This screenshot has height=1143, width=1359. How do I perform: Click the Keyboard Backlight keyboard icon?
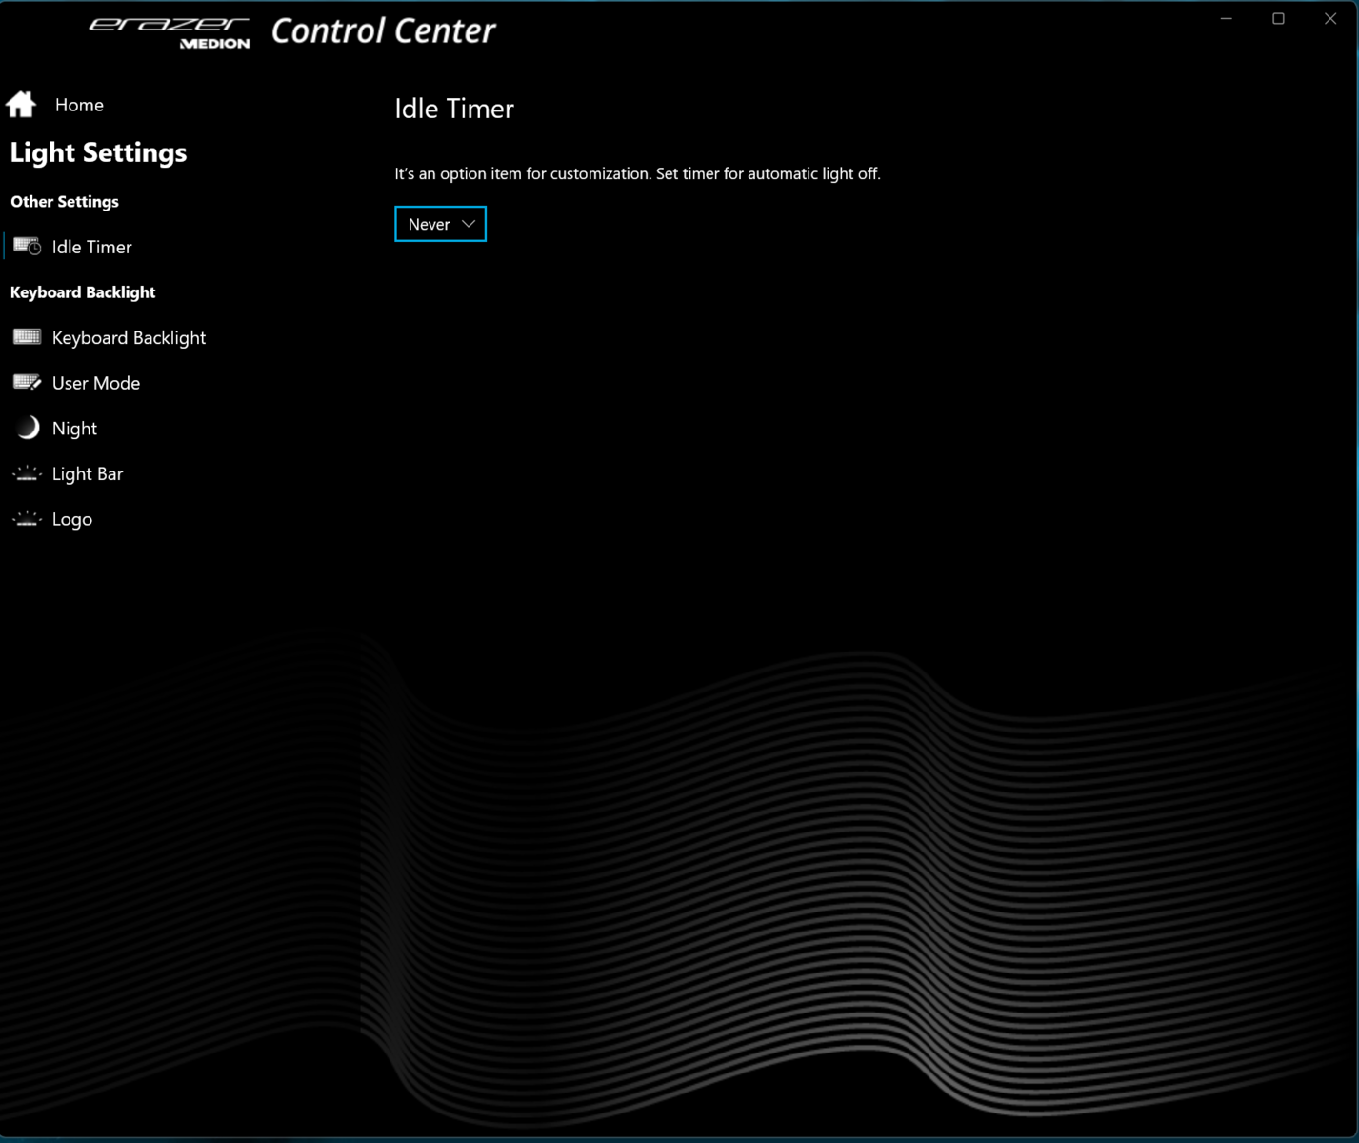27,337
